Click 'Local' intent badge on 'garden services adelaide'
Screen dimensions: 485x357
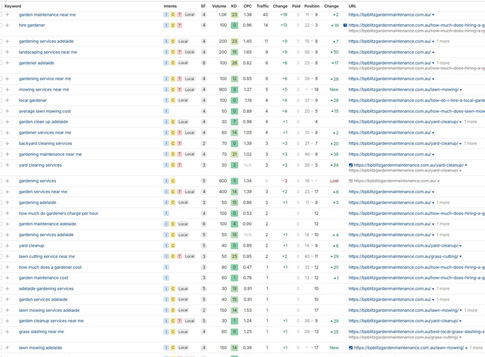(183, 300)
